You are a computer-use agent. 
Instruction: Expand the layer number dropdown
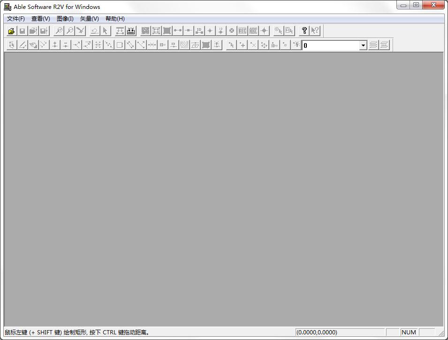(x=363, y=45)
